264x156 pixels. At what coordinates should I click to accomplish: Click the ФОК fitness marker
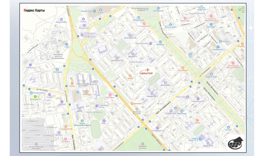click(x=104, y=121)
